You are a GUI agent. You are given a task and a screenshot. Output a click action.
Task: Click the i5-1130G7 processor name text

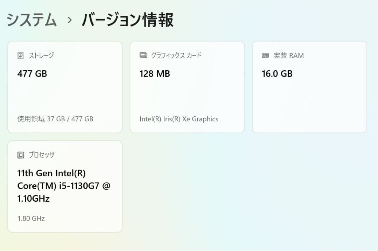[x=64, y=186]
